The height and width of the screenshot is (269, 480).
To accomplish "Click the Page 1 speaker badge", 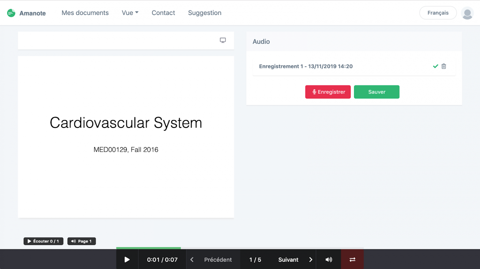I will pos(82,241).
